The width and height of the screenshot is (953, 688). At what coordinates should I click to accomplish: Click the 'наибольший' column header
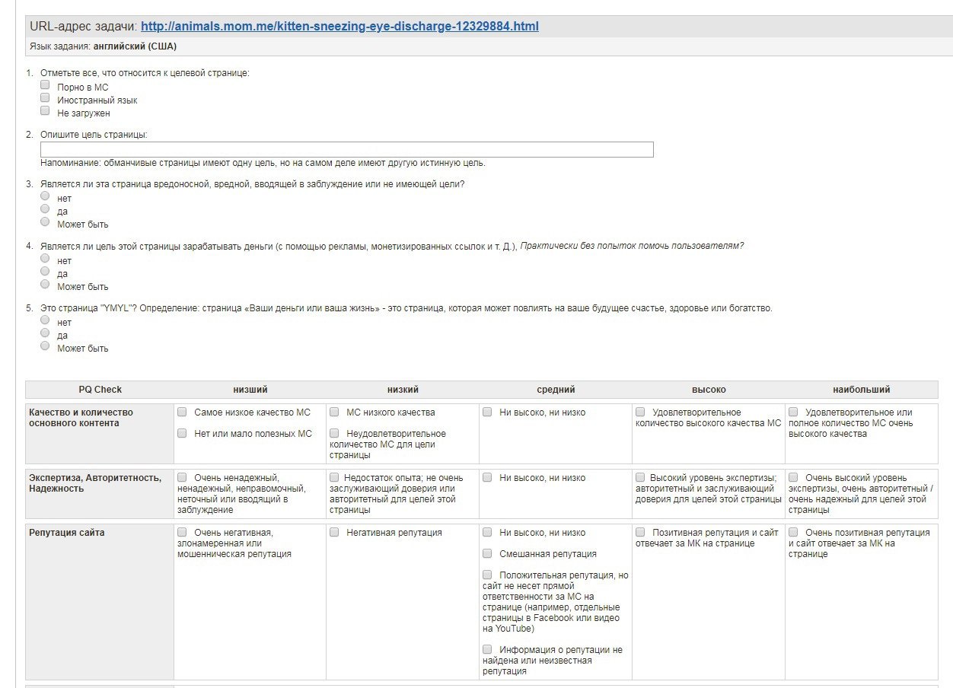point(862,390)
